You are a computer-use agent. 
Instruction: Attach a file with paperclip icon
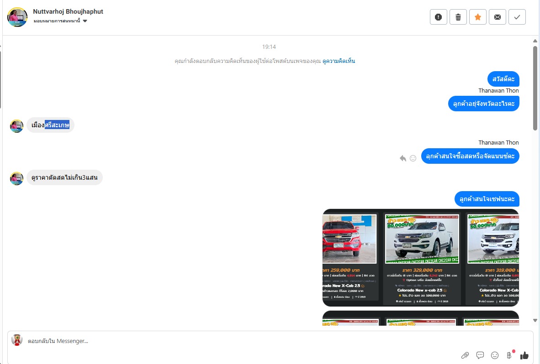(465, 355)
